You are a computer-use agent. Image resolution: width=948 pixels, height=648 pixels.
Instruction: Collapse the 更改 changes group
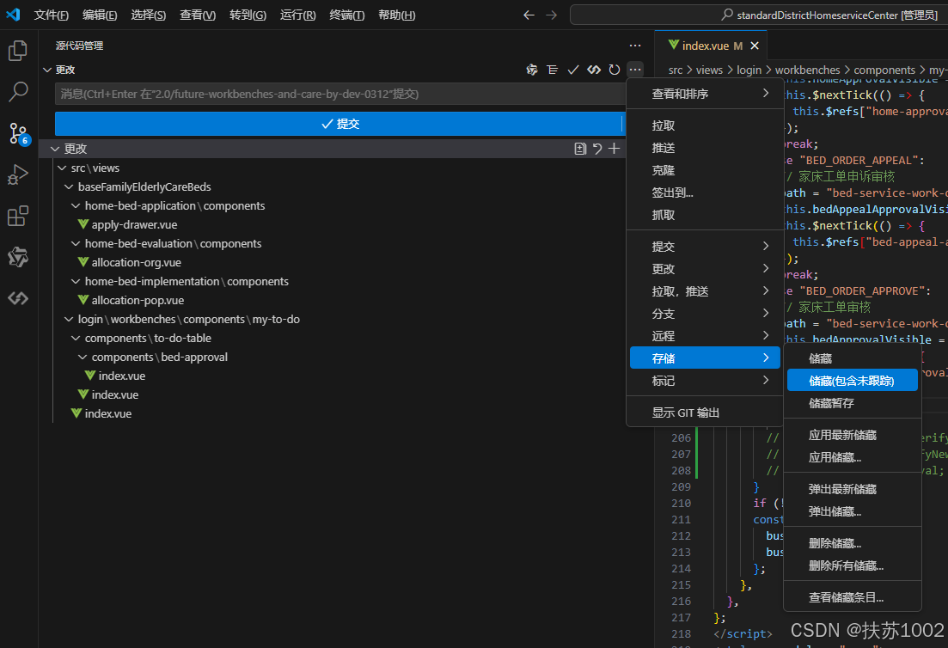point(55,149)
